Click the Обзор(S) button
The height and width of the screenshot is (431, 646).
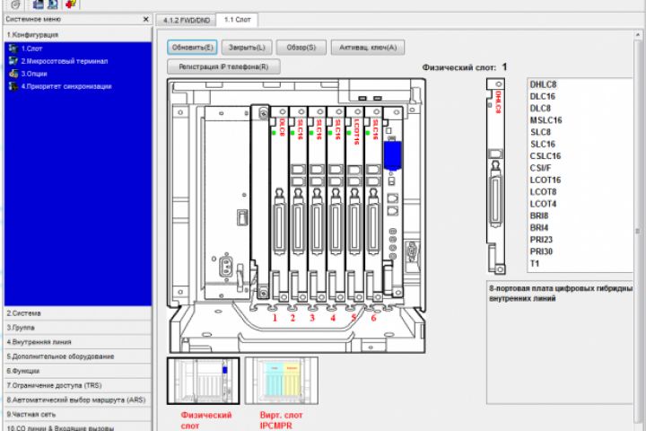click(301, 48)
